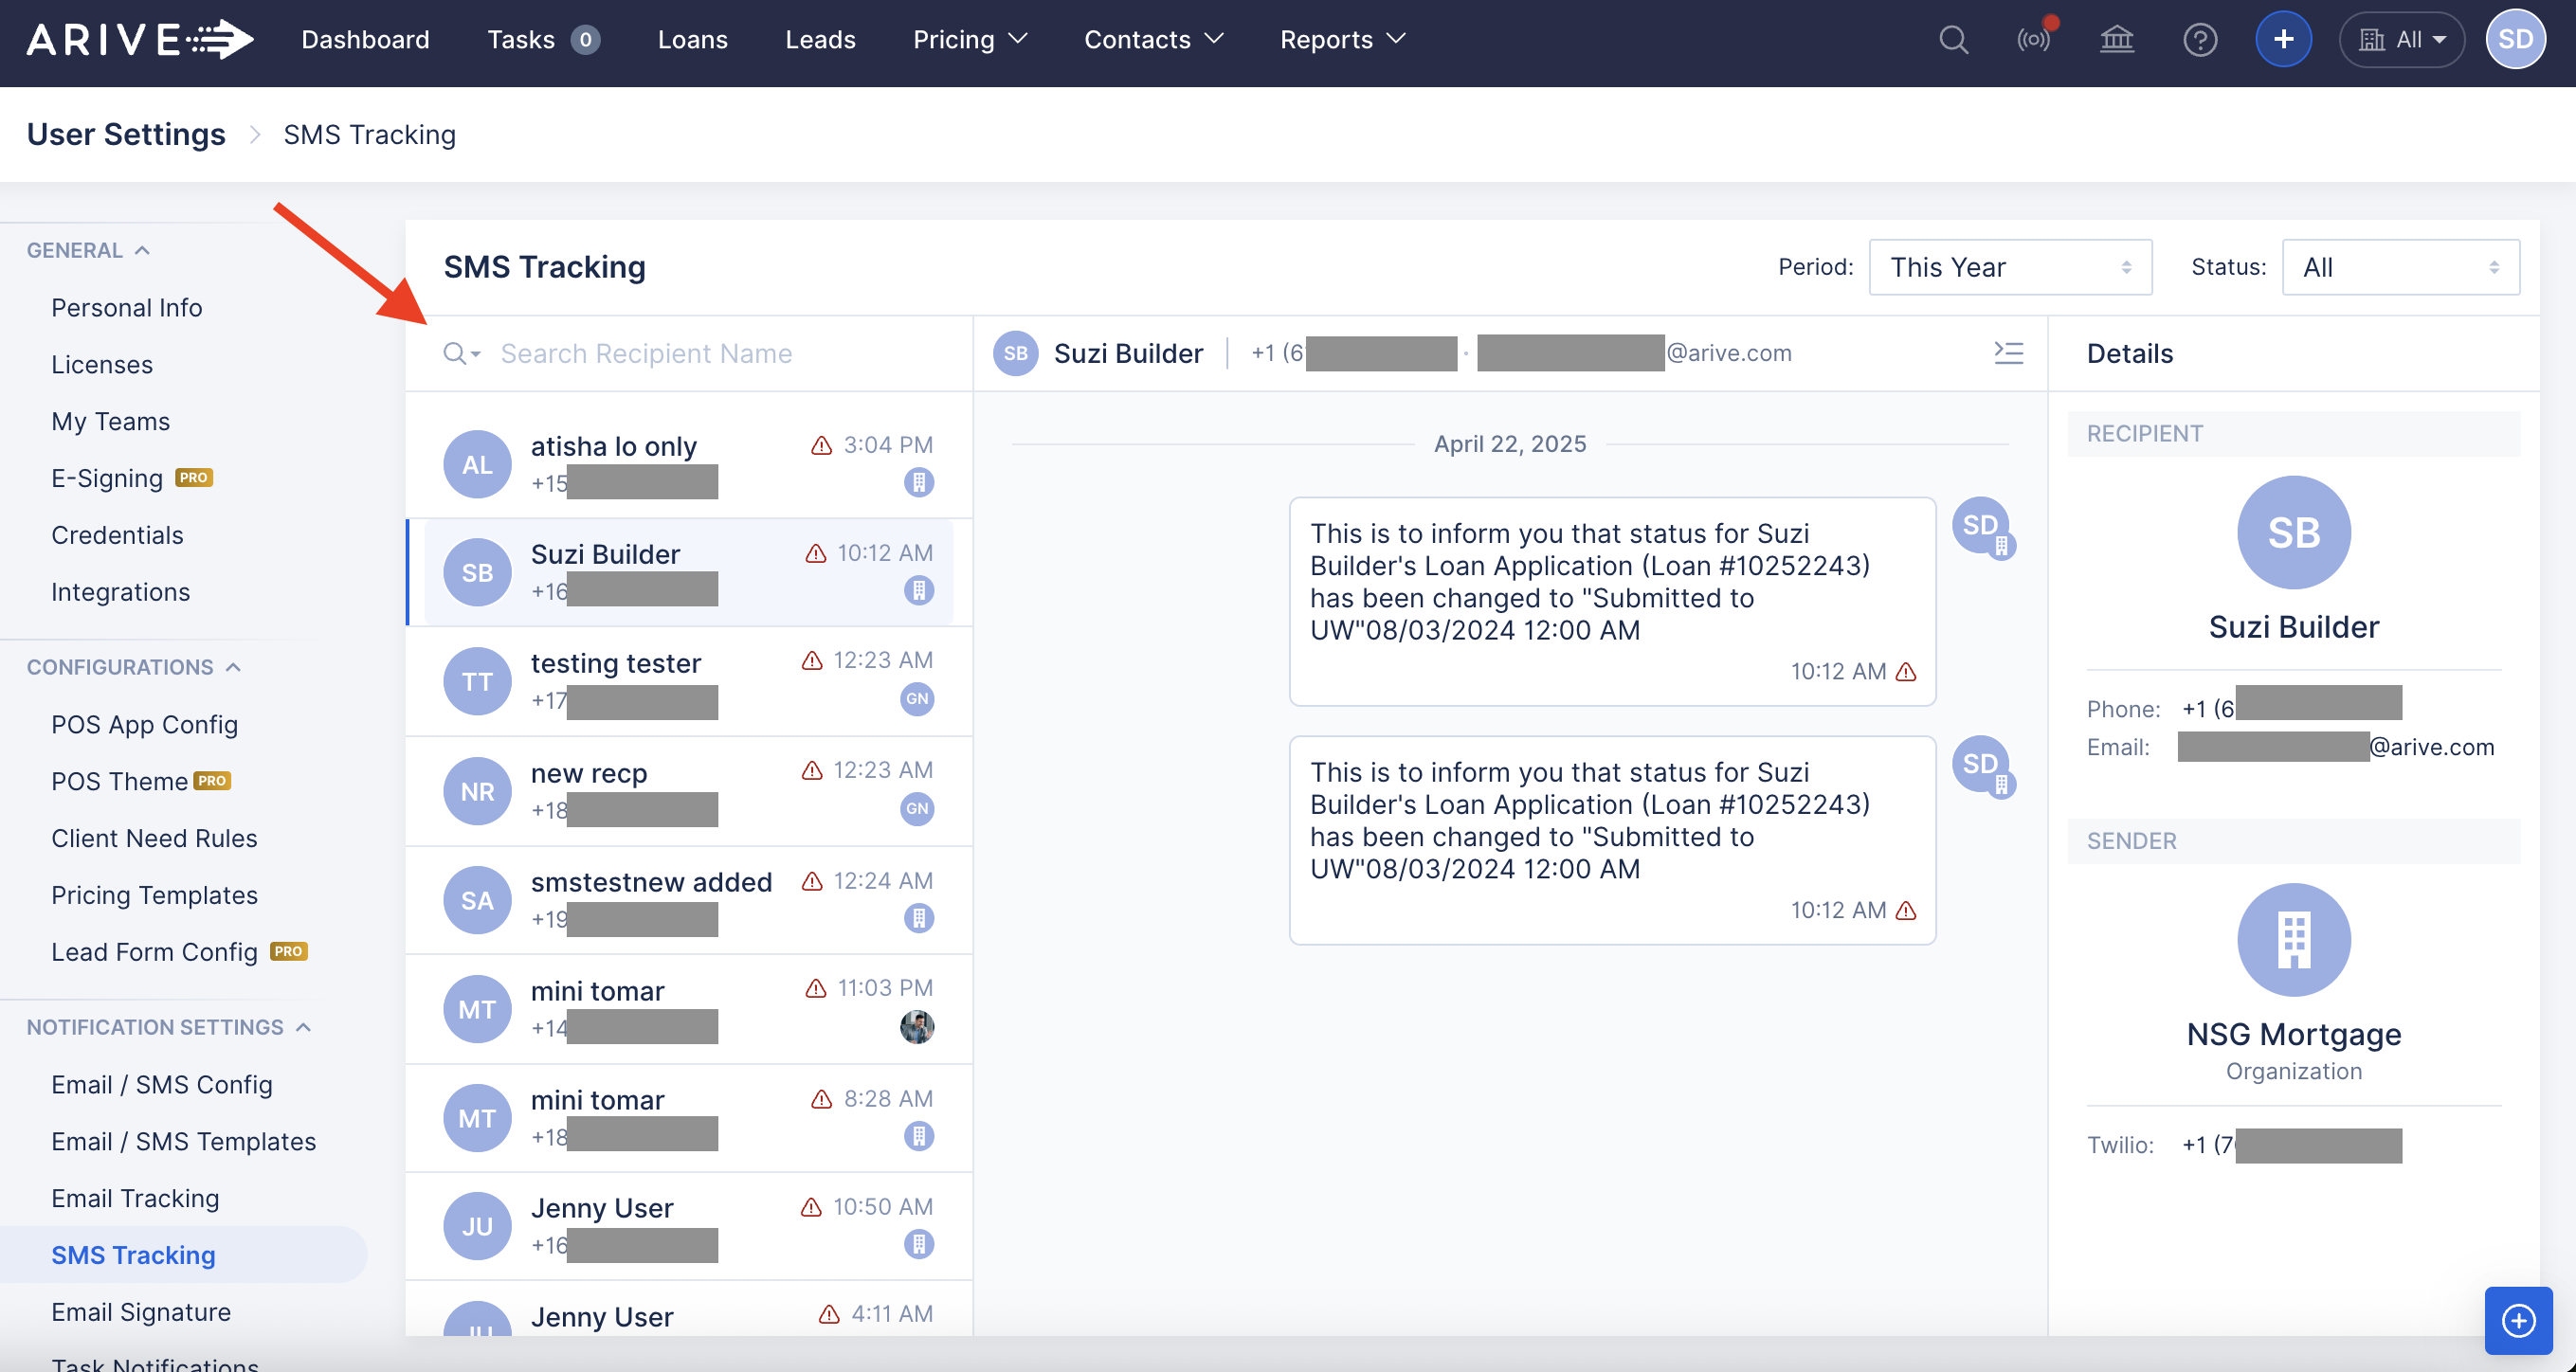Click the blue plus create button
The width and height of the screenshot is (2576, 1372).
2283,40
